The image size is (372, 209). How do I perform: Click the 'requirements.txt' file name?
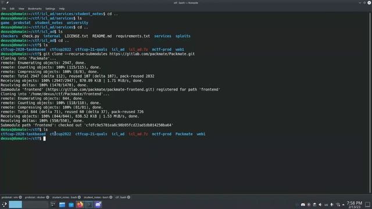click(x=133, y=36)
